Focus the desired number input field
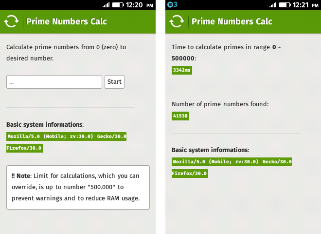This screenshot has height=234, width=321. (54, 82)
